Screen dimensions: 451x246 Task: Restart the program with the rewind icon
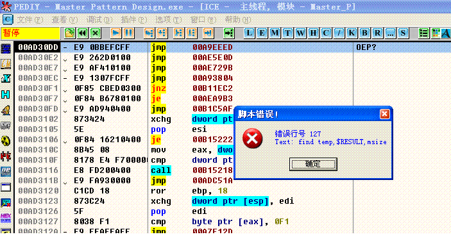point(83,33)
